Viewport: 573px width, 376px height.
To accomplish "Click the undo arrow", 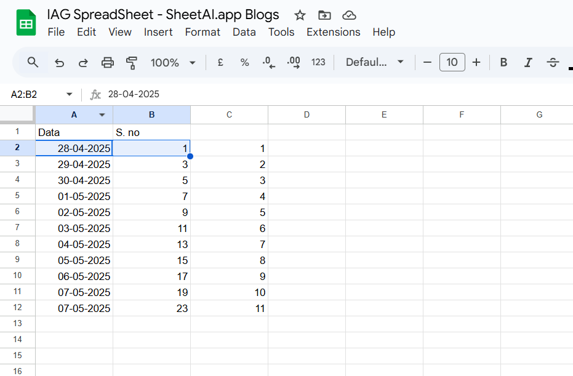I will pos(59,63).
